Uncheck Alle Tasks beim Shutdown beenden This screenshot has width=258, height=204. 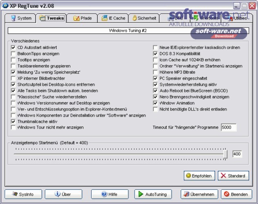(x=13, y=91)
